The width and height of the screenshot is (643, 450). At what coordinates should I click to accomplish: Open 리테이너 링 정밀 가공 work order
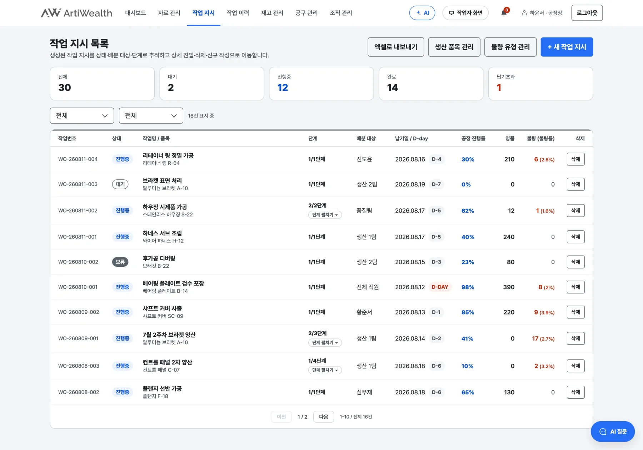(x=168, y=155)
